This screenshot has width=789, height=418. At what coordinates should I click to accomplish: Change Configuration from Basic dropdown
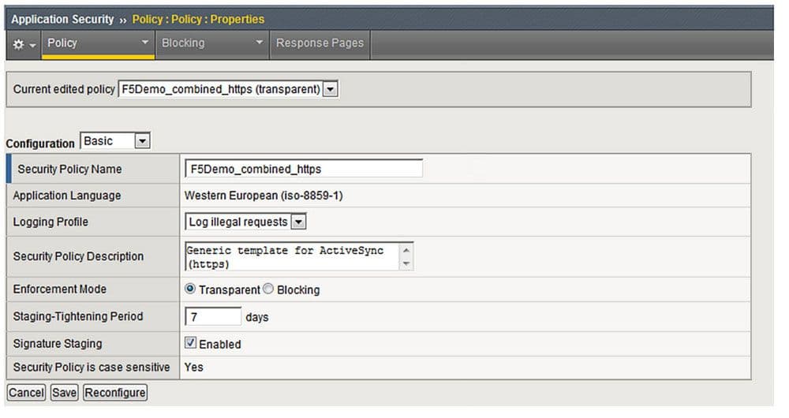[142, 142]
